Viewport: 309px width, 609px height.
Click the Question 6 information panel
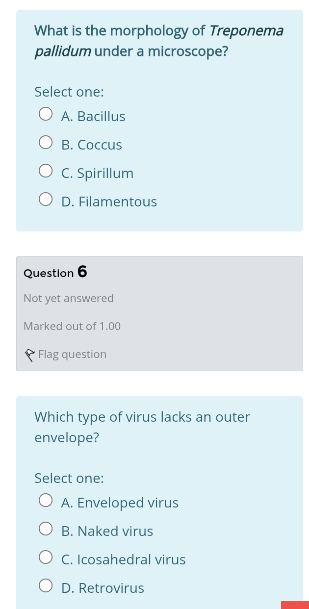[159, 313]
